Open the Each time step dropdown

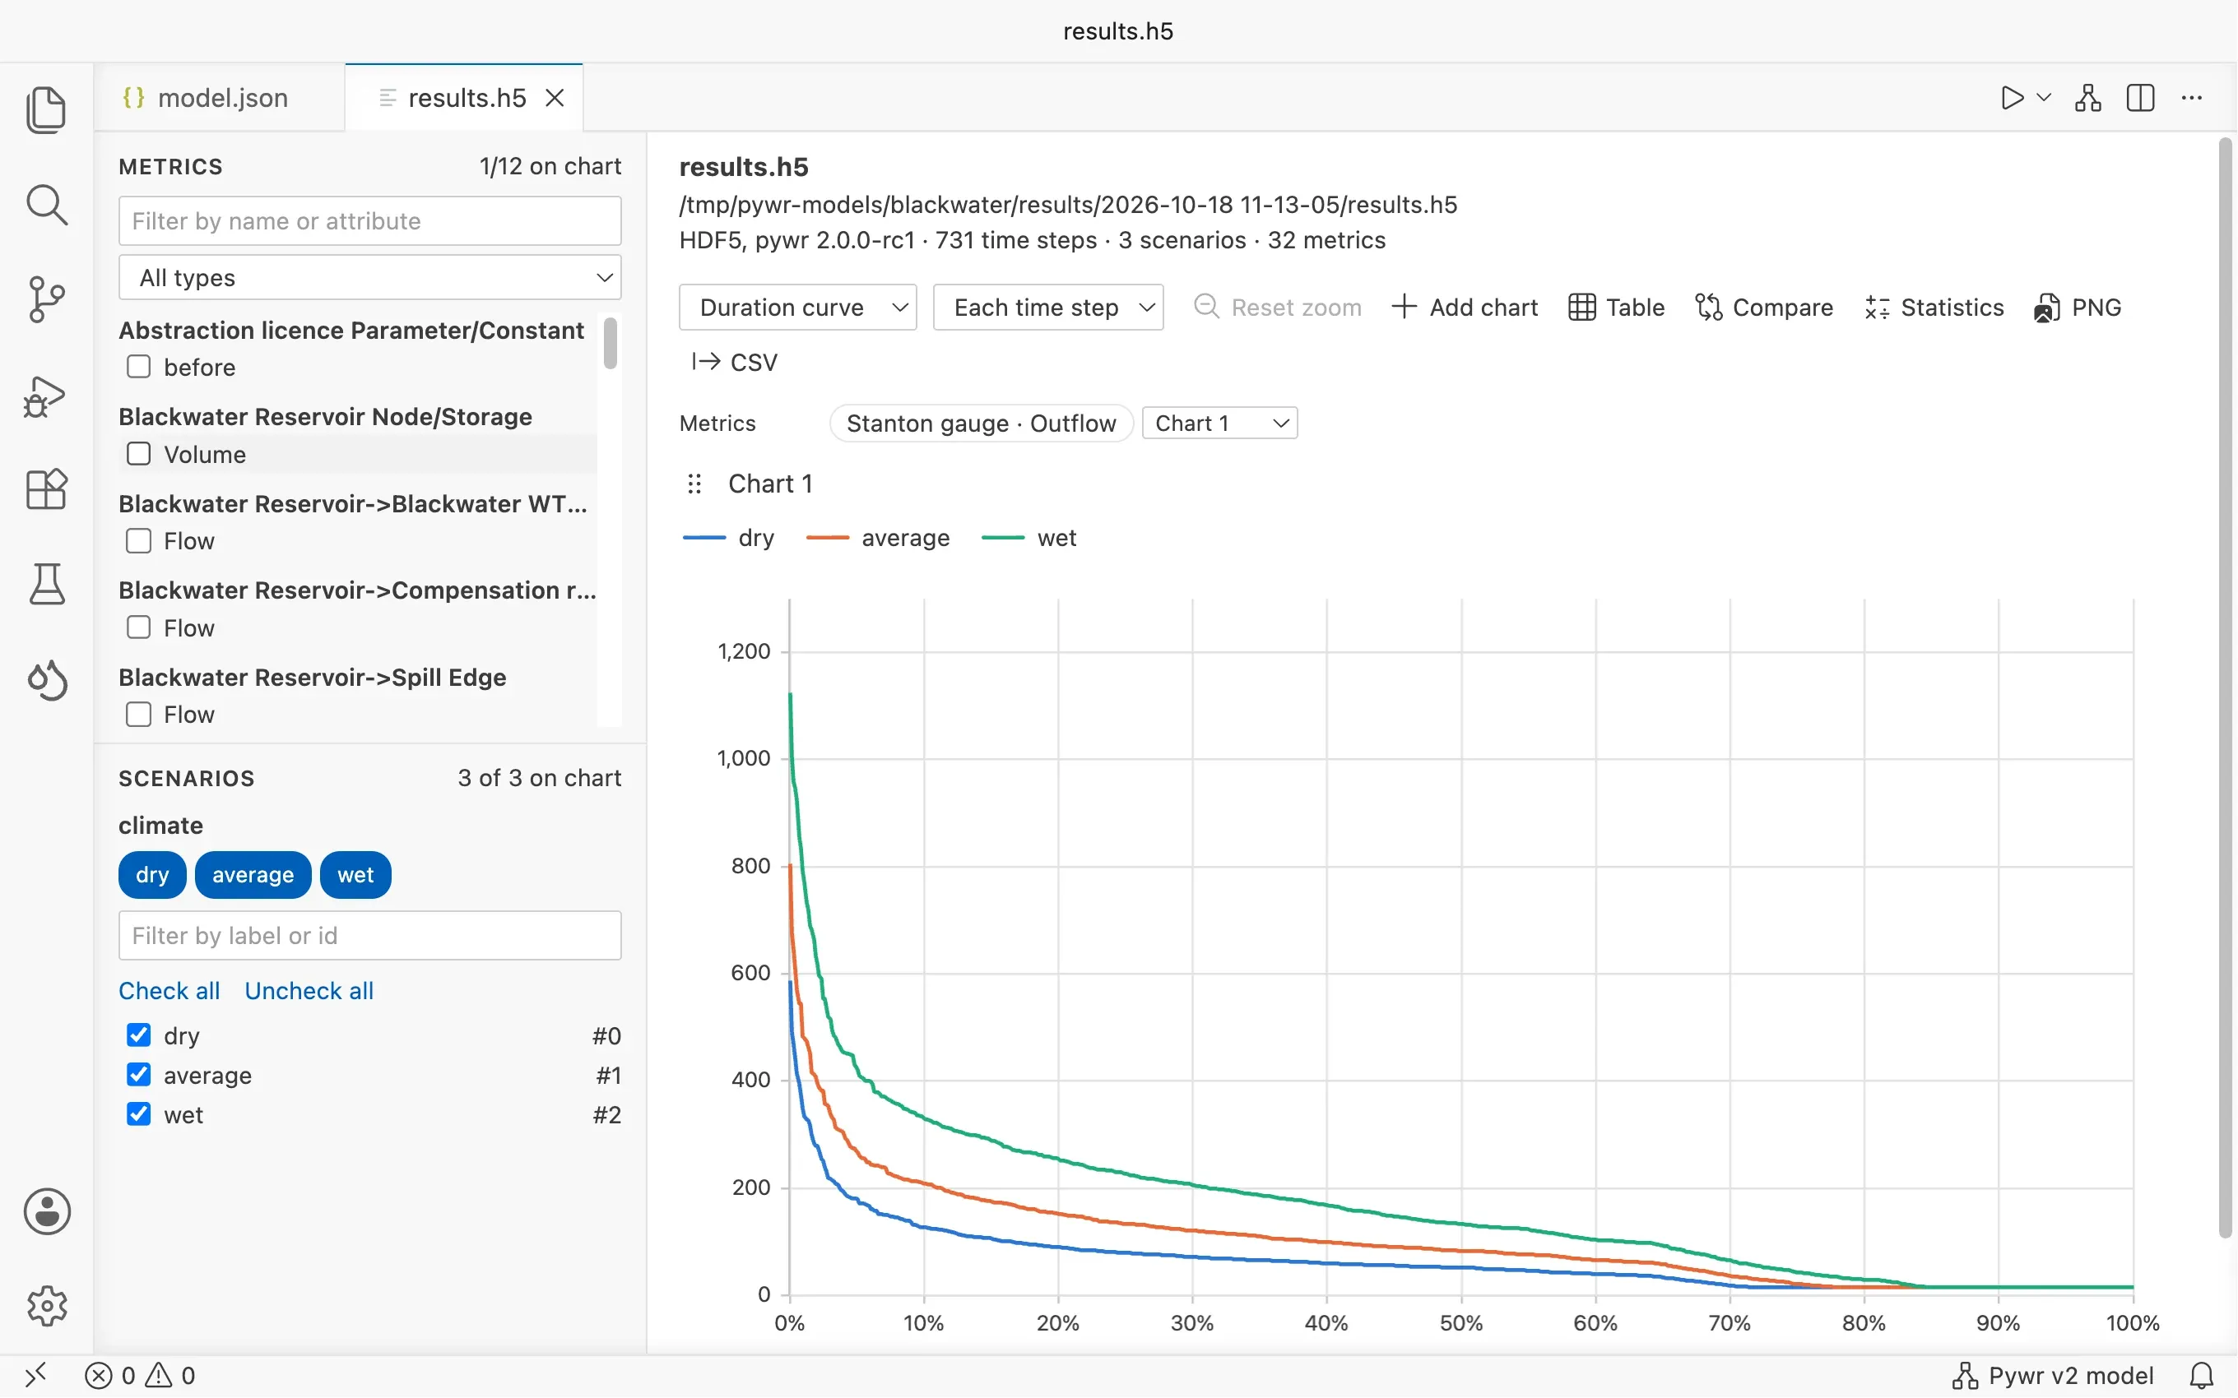[1047, 307]
